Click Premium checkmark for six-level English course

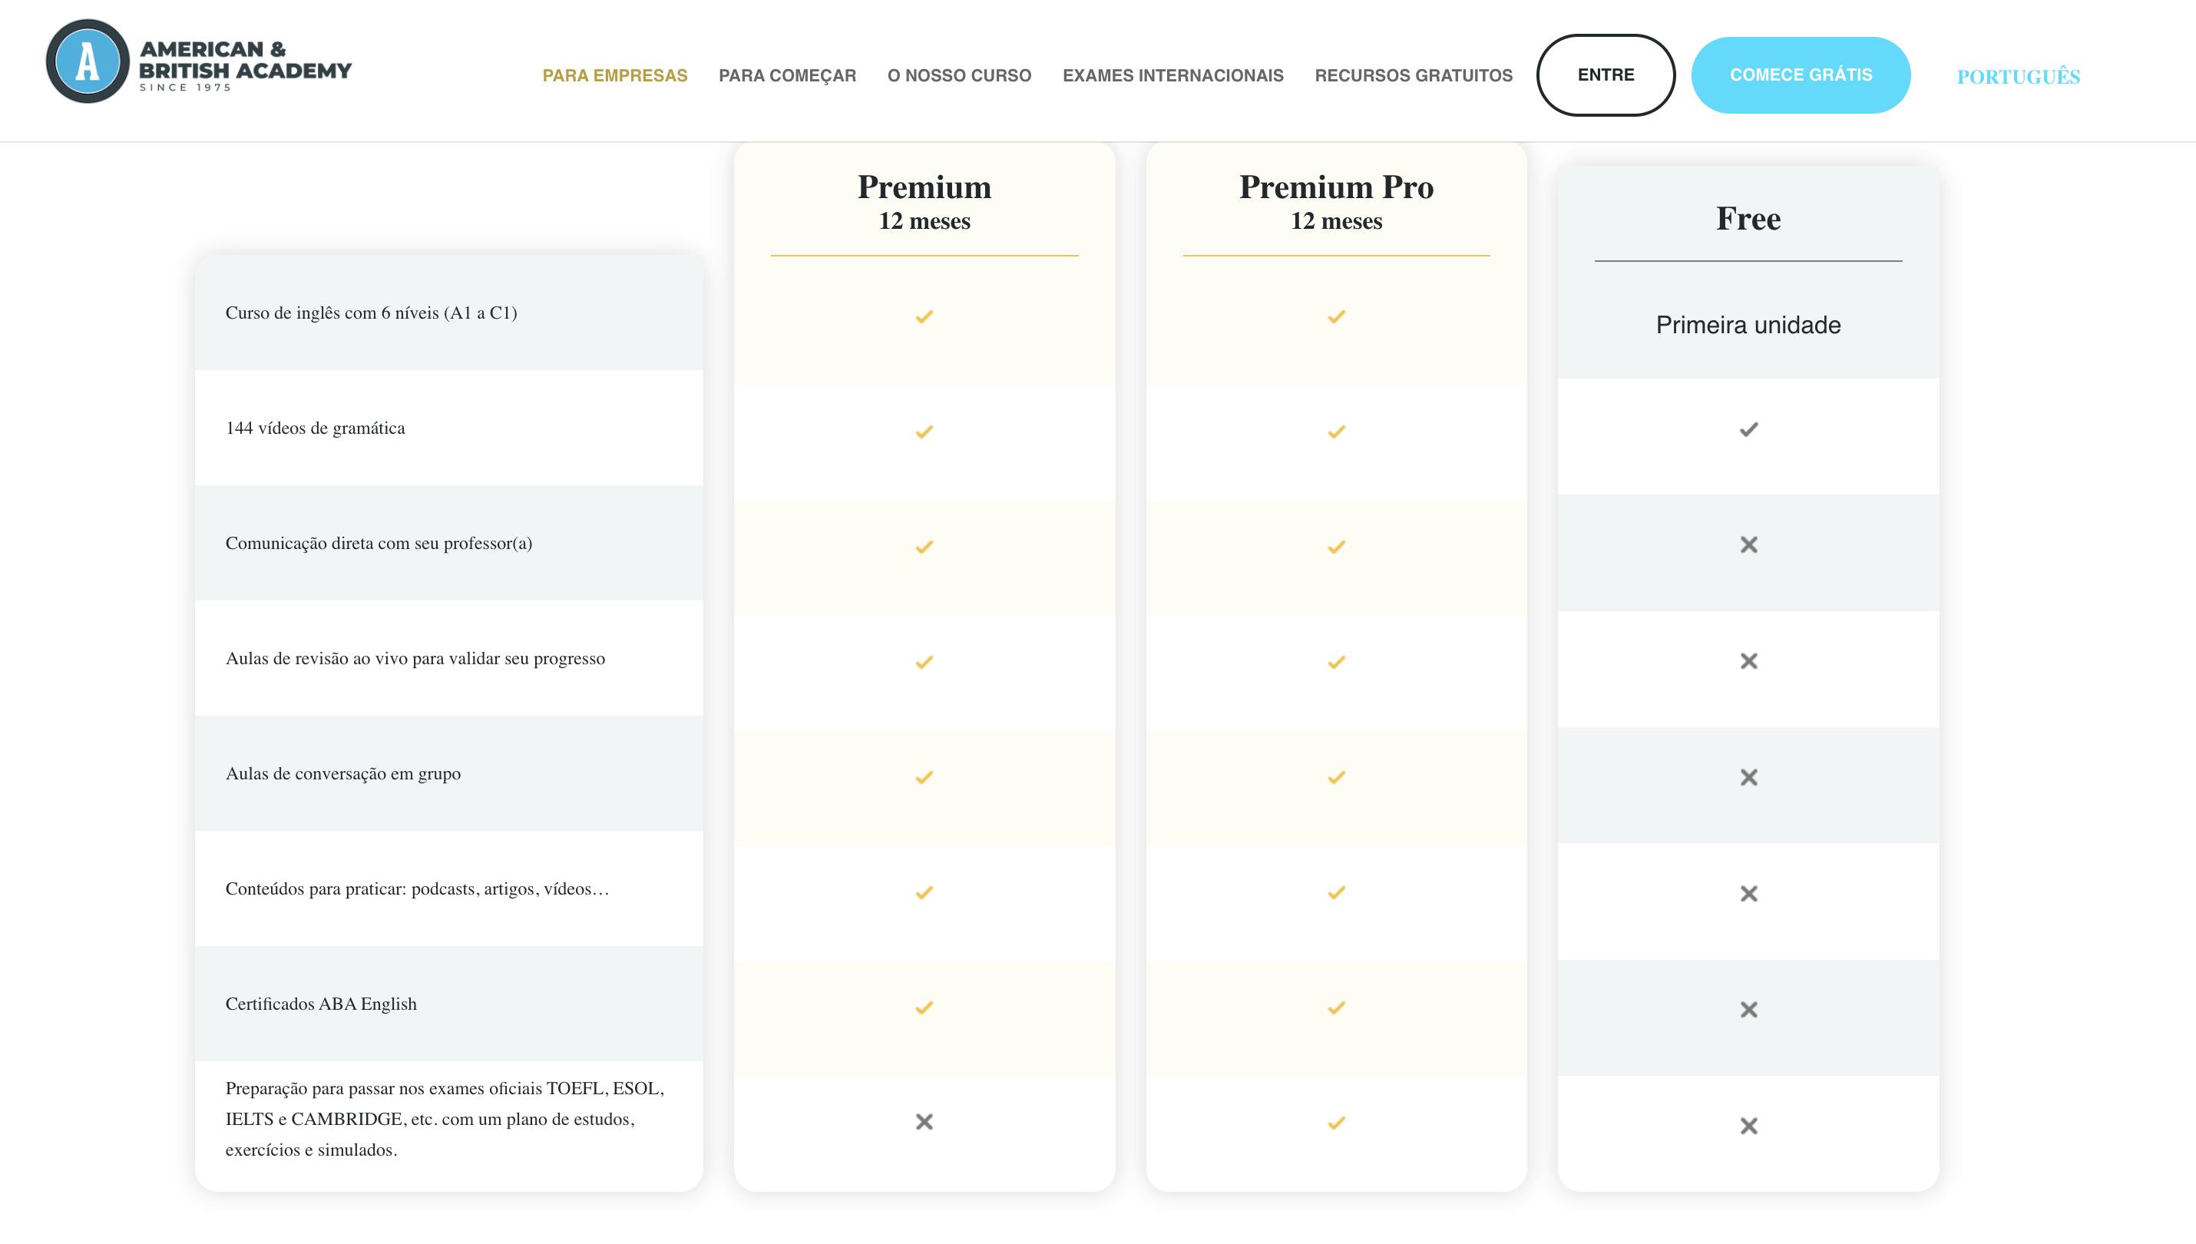point(924,316)
